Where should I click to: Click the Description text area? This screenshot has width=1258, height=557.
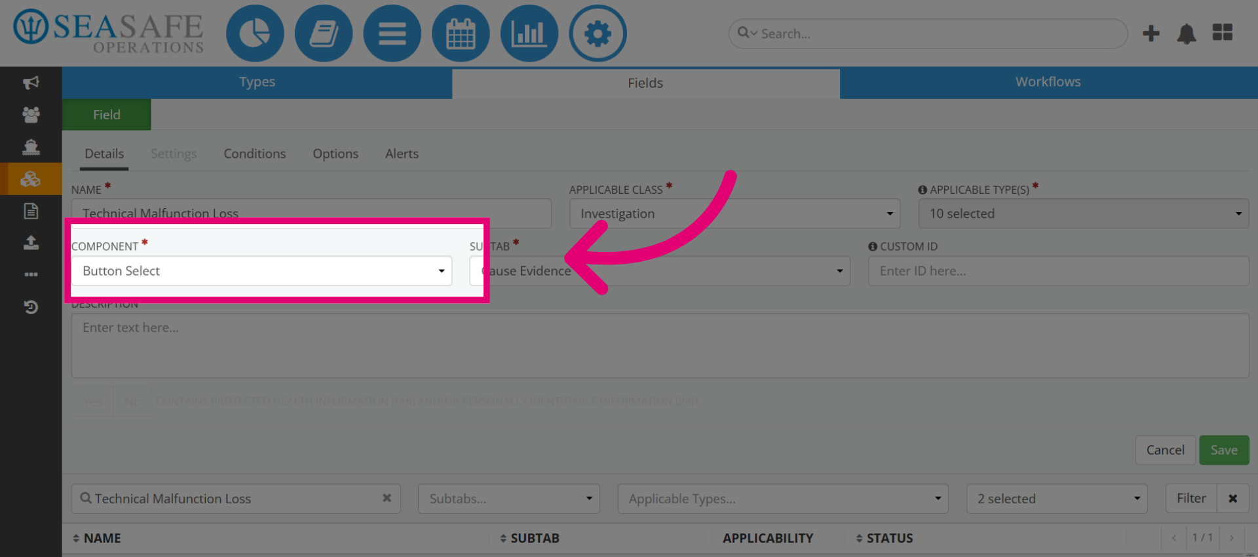[660, 345]
